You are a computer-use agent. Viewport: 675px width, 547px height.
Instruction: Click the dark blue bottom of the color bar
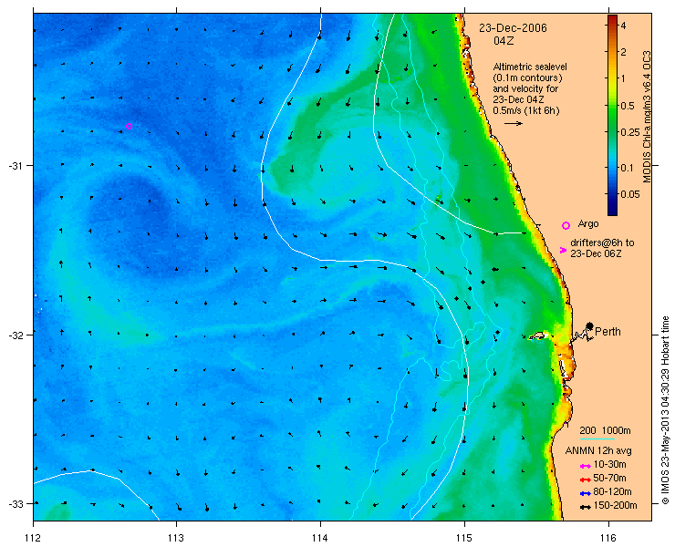612,212
